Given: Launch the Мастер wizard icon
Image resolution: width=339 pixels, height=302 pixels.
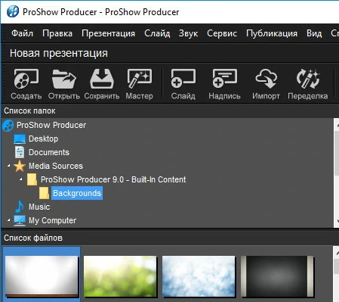Looking at the screenshot, I should point(140,79).
